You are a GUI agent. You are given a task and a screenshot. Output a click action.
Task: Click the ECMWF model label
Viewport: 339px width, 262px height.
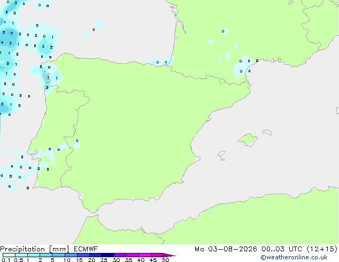point(86,249)
